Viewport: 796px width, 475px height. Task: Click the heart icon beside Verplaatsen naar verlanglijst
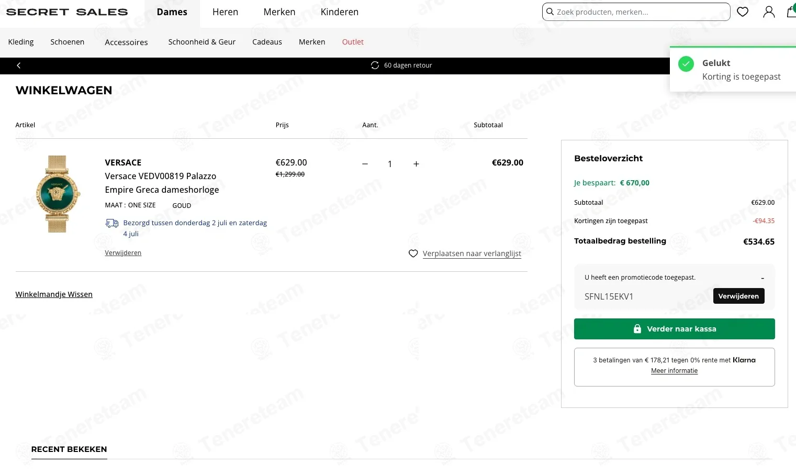pyautogui.click(x=413, y=253)
